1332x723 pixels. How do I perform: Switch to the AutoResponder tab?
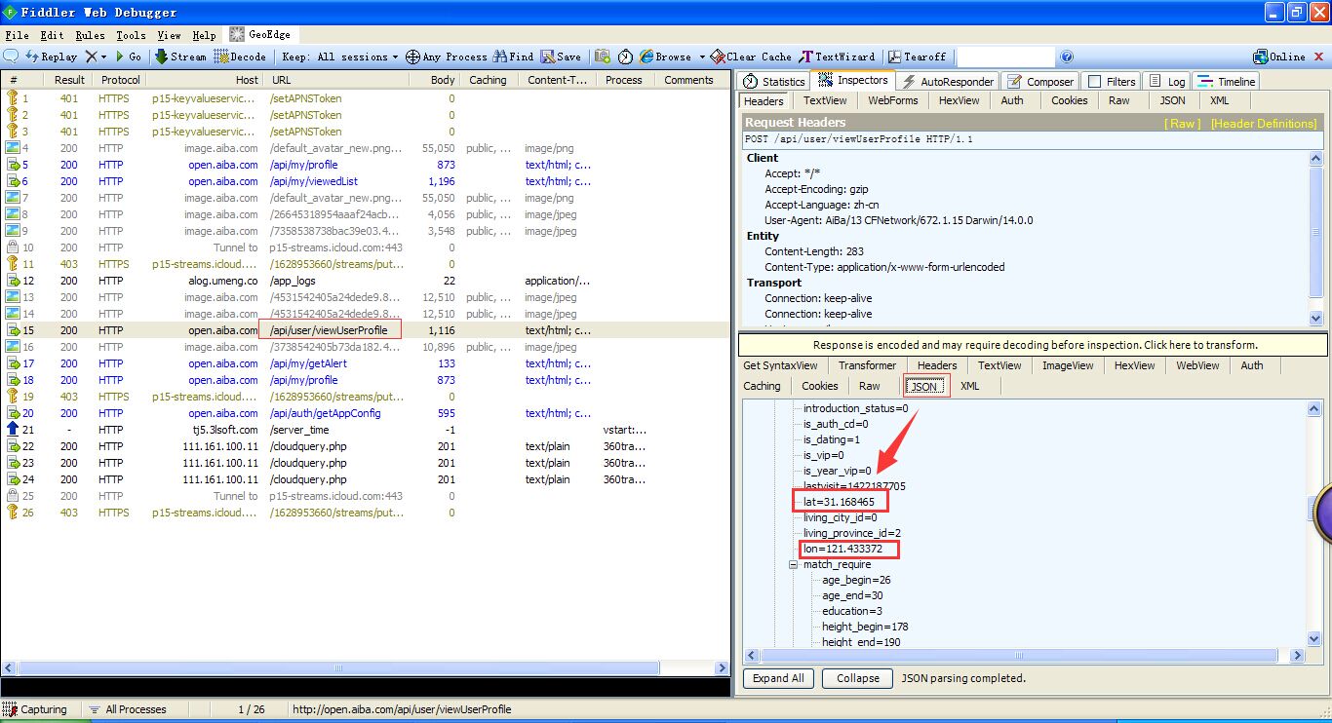(x=948, y=82)
